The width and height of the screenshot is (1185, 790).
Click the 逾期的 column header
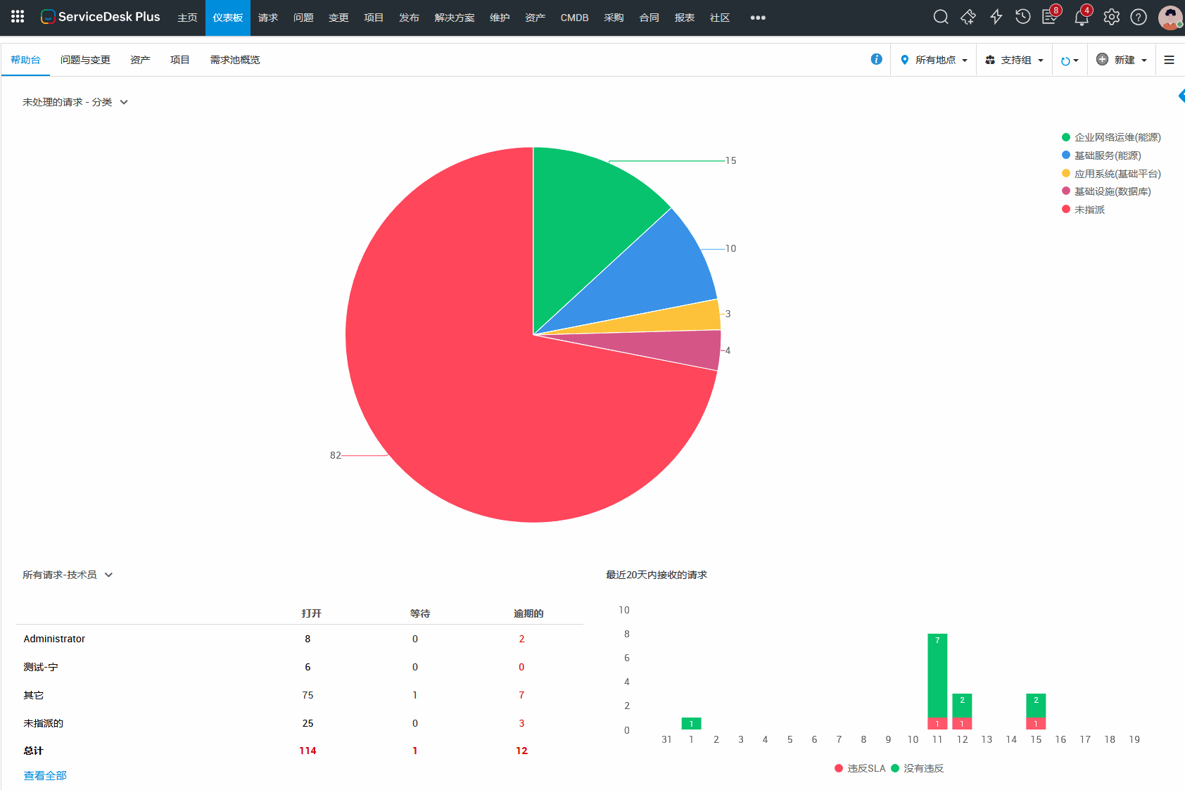tap(528, 613)
